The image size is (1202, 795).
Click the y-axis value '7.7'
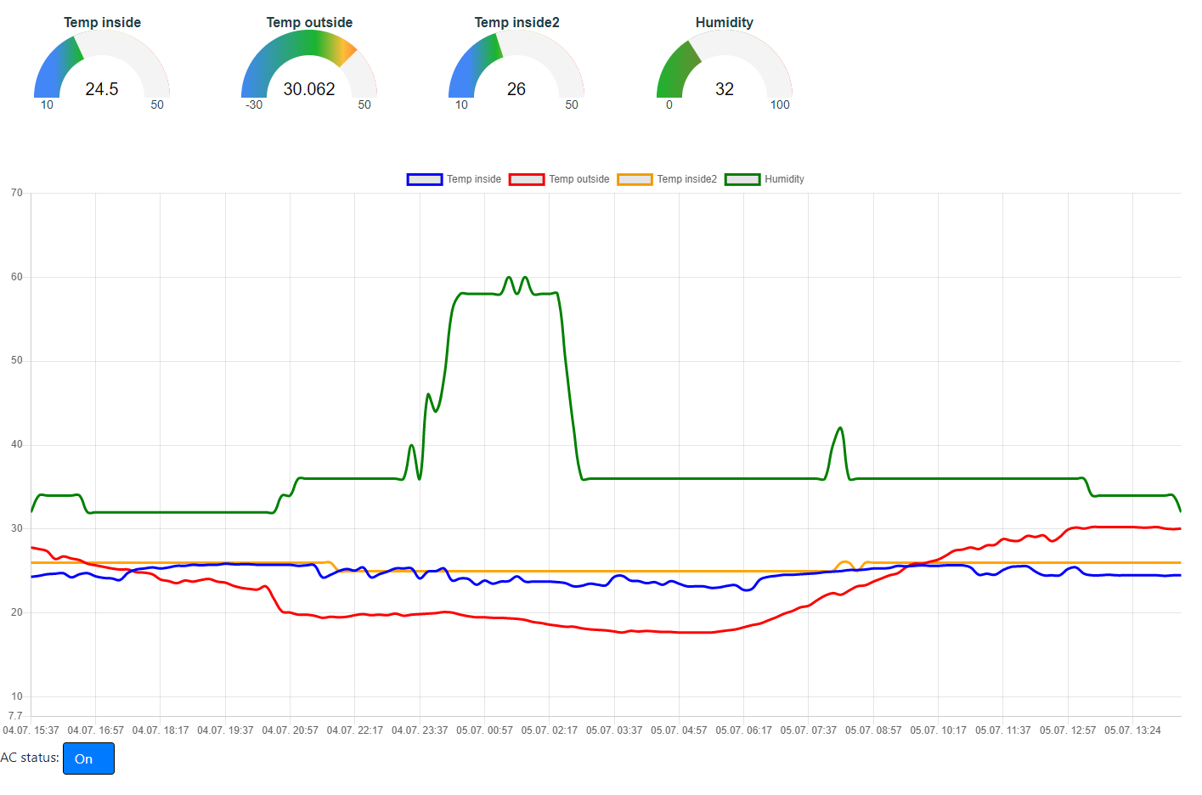[x=15, y=716]
